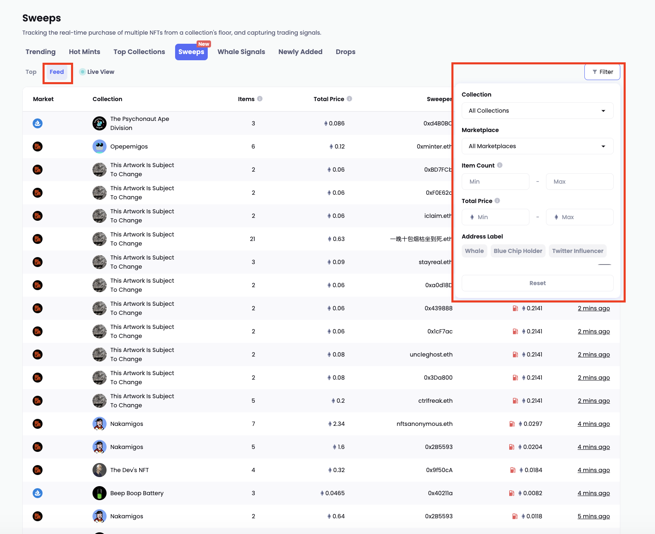Expand the All Collections dropdown
655x534 pixels.
click(537, 111)
